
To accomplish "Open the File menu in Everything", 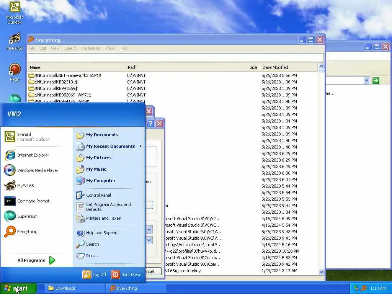I will (32, 48).
